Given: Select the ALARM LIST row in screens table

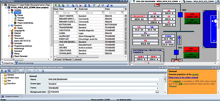Looking at the screenshot, I should coord(90,36).
